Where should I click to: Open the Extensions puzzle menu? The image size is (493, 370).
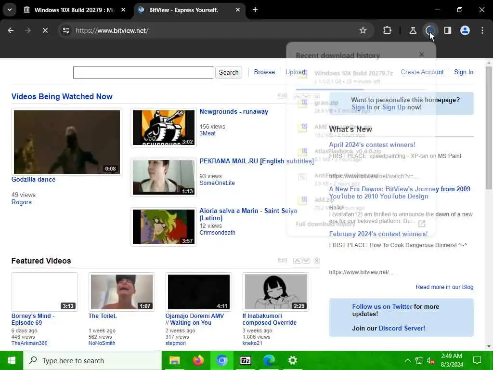click(x=388, y=30)
